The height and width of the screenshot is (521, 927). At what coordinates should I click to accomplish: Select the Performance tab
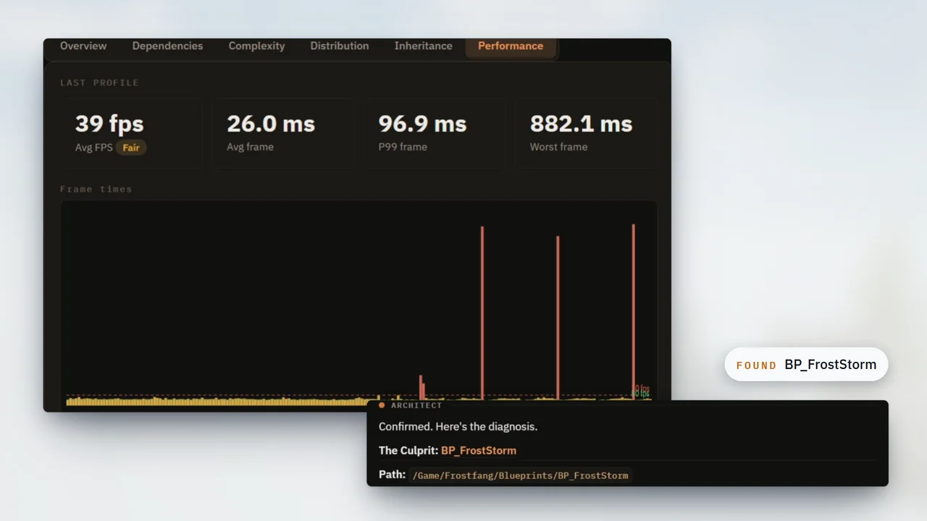pyautogui.click(x=511, y=46)
